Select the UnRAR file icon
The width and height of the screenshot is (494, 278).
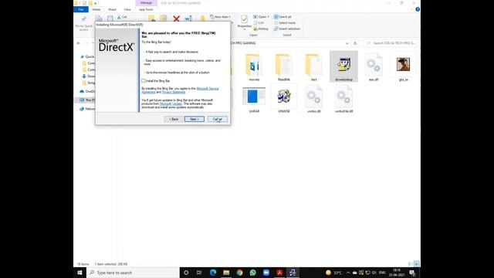pos(254,97)
